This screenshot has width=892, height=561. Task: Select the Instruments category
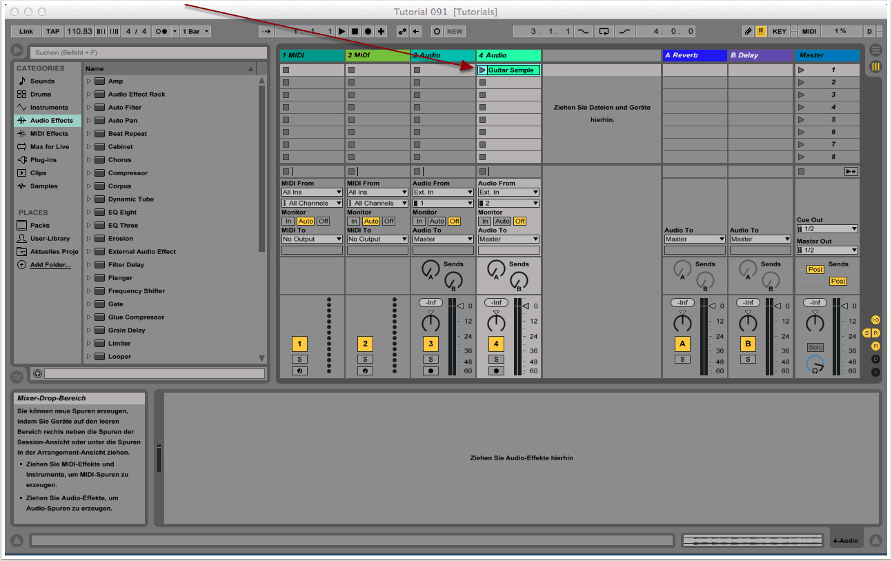pyautogui.click(x=48, y=108)
